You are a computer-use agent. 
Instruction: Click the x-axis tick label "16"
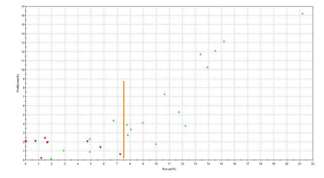pos(234,164)
